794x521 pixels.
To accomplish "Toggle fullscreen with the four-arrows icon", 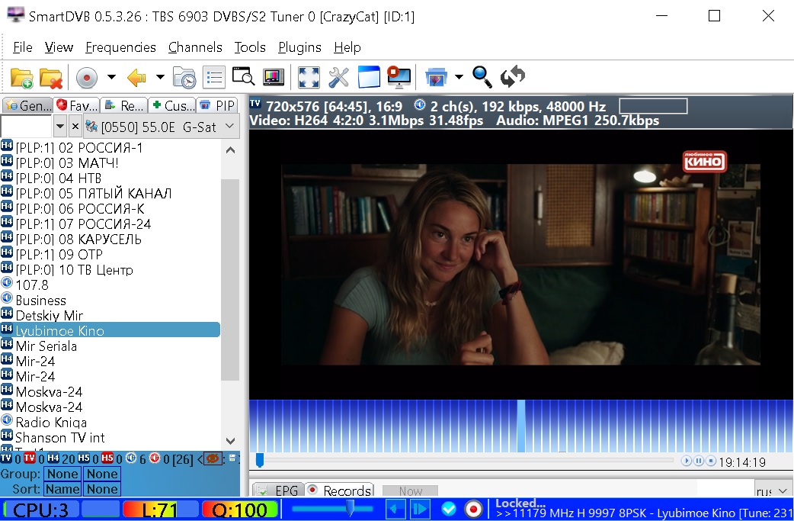I will (309, 78).
